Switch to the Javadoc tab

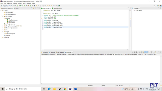(x=52, y=52)
